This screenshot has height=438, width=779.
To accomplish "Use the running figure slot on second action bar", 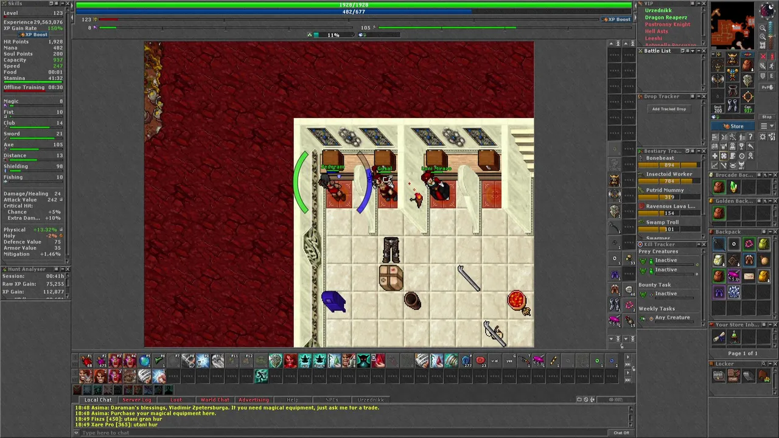I will click(261, 375).
